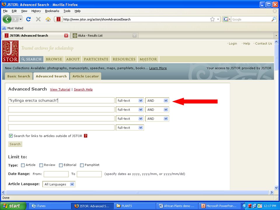Open the back/forward history dropdown arrow
Image resolution: width=280 pixels, height=210 pixels.
click(21, 19)
